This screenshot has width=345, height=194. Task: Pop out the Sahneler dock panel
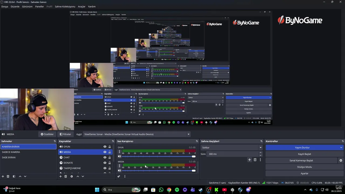coord(55,141)
